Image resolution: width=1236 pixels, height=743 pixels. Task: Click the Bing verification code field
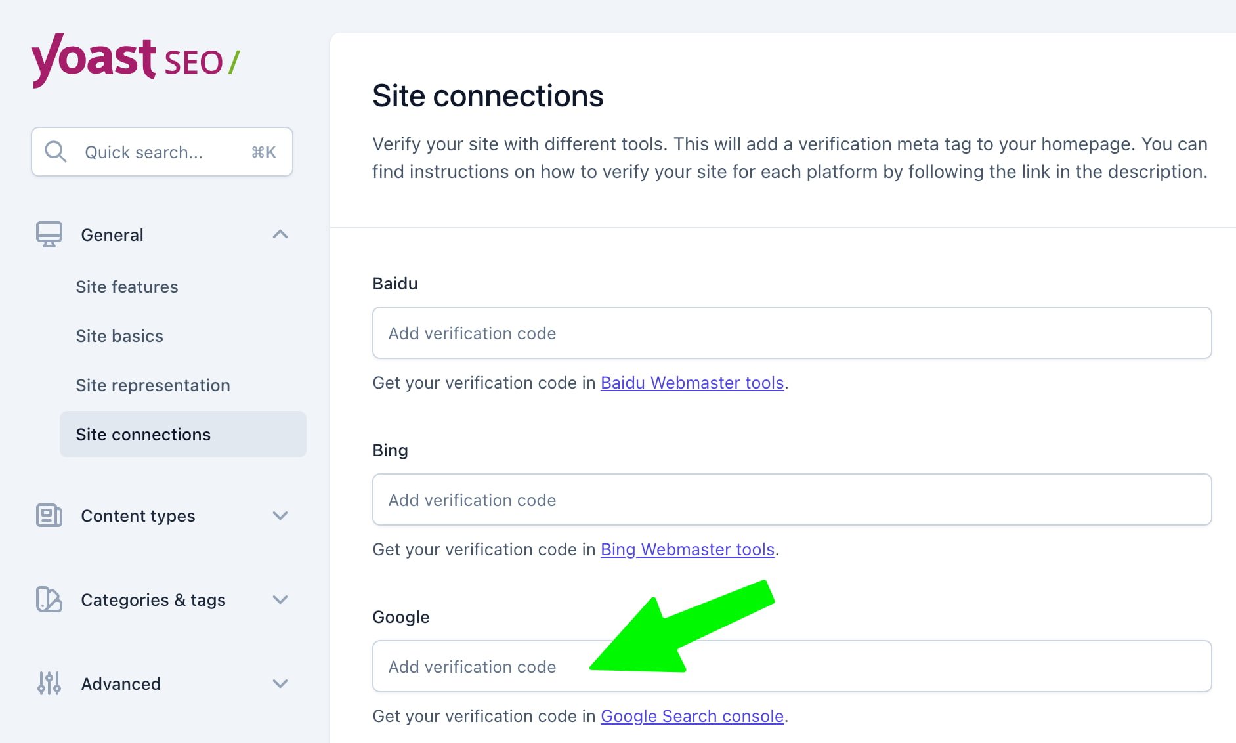792,499
